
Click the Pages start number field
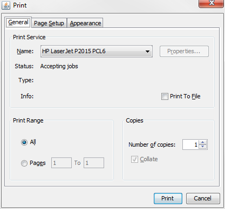click(x=62, y=163)
